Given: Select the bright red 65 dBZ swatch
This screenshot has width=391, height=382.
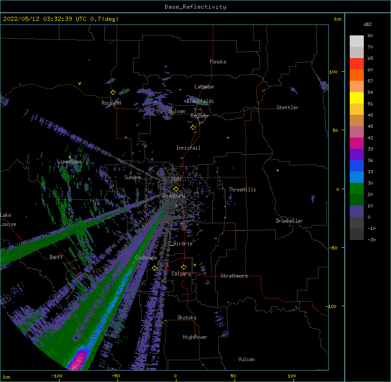Looking at the screenshot, I should (357, 64).
